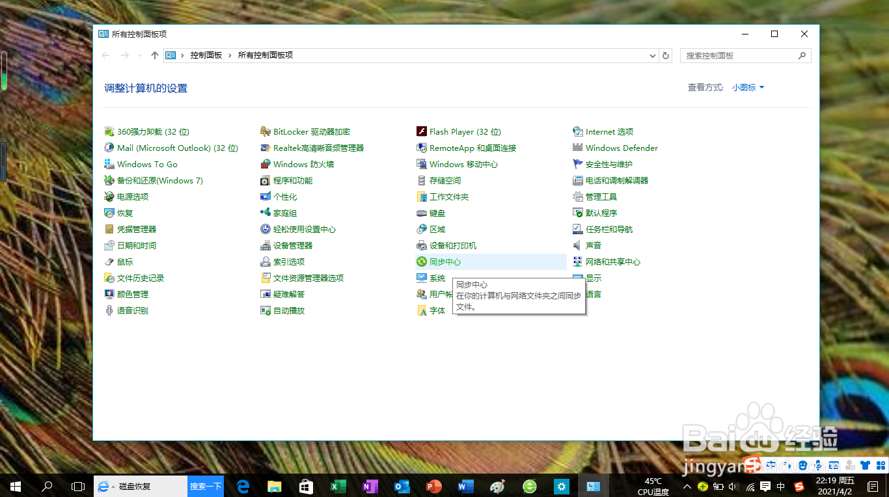Open the 文件资源管理器选项 link
This screenshot has height=497, width=889.
click(308, 278)
